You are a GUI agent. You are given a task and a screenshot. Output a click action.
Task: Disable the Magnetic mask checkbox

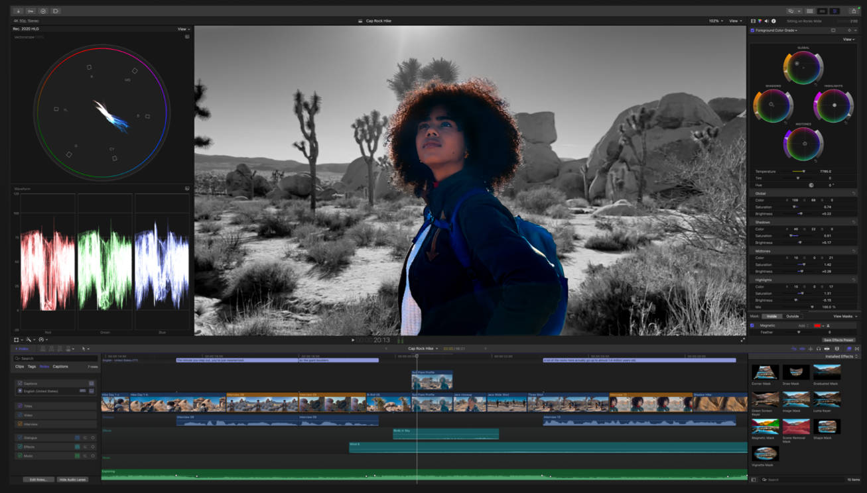pyautogui.click(x=752, y=325)
